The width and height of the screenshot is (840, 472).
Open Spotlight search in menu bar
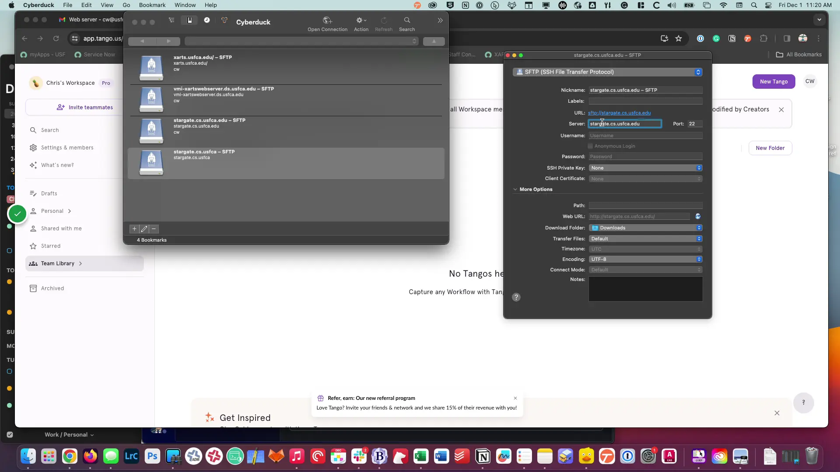pyautogui.click(x=754, y=5)
